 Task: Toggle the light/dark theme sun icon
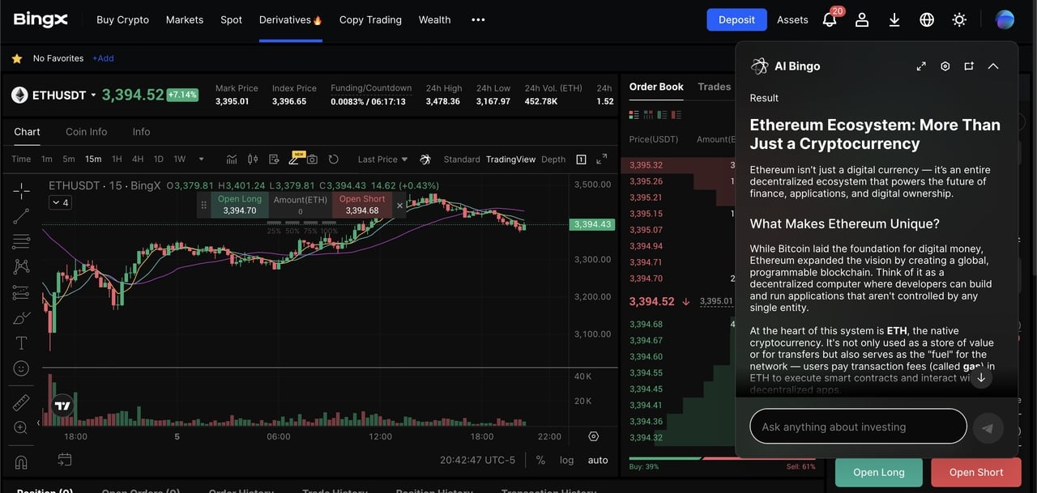click(x=959, y=20)
